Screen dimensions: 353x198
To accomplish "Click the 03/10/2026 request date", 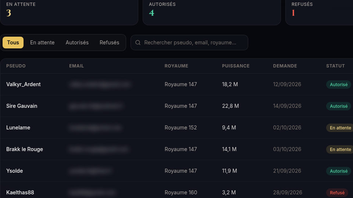I will click(287, 149).
